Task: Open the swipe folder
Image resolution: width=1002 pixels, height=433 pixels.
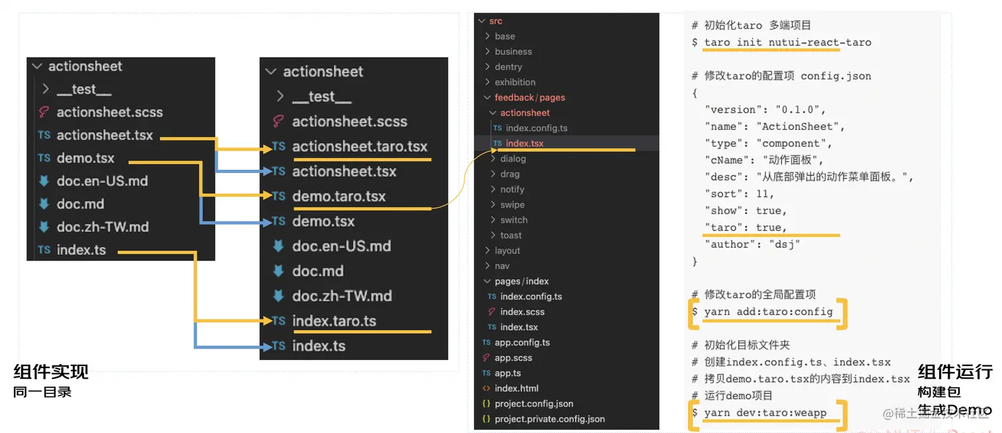Action: (x=512, y=205)
